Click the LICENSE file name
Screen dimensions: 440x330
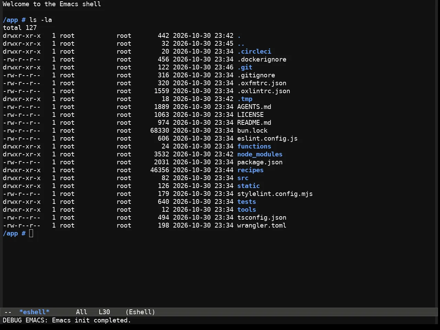click(x=250, y=115)
